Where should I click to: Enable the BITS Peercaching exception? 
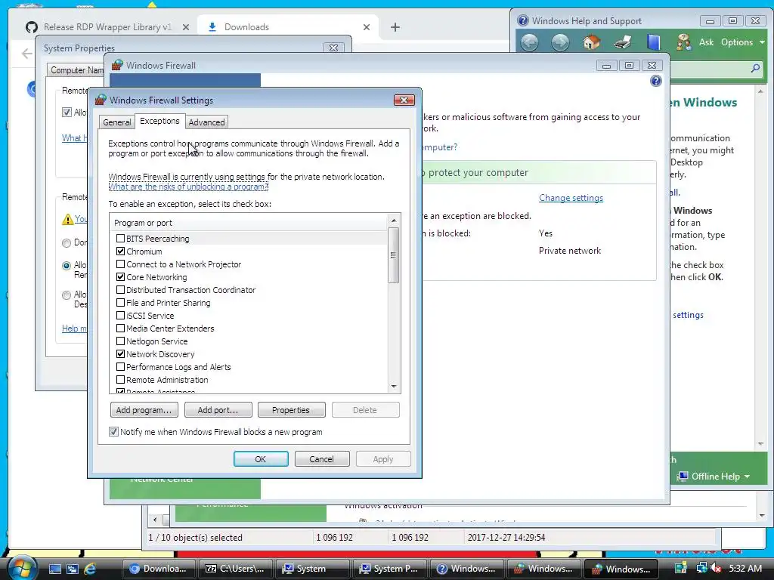[x=120, y=238]
